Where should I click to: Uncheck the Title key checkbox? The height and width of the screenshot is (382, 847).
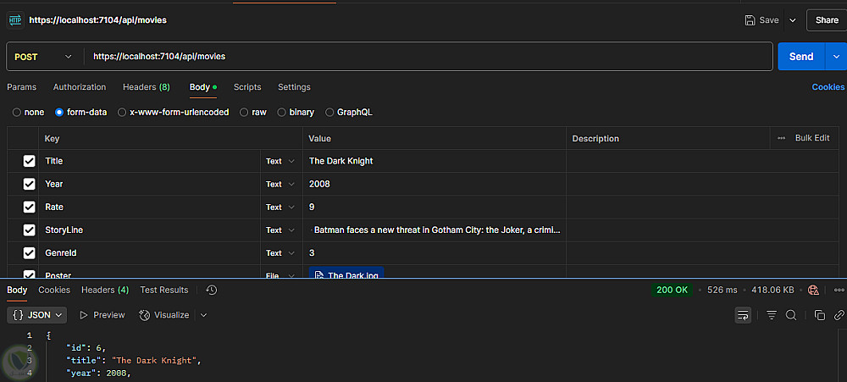point(30,161)
